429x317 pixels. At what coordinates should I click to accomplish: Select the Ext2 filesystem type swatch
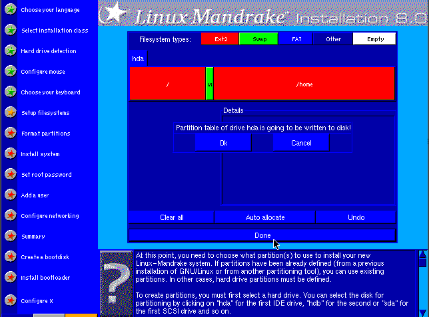click(220, 39)
